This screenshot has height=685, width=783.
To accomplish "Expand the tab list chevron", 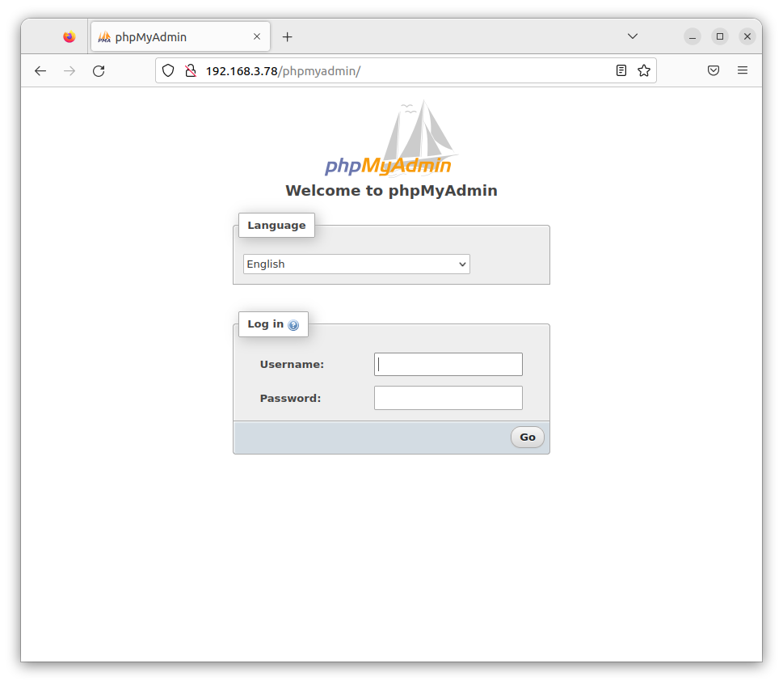I will [632, 36].
